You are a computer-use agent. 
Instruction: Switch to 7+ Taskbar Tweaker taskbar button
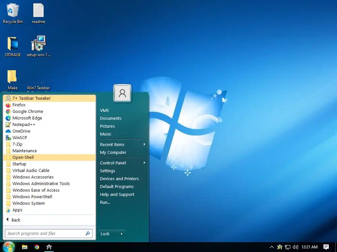(49, 247)
